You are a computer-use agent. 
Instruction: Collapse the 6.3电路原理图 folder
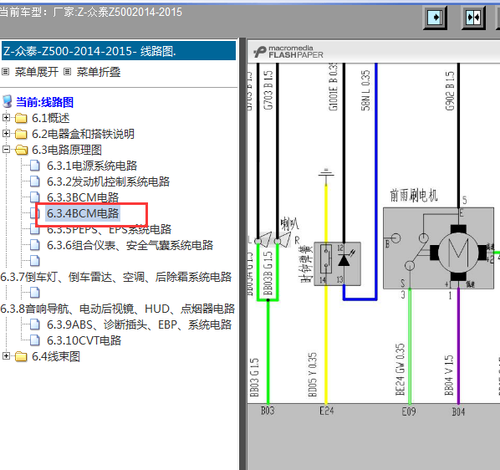pyautogui.click(x=6, y=149)
